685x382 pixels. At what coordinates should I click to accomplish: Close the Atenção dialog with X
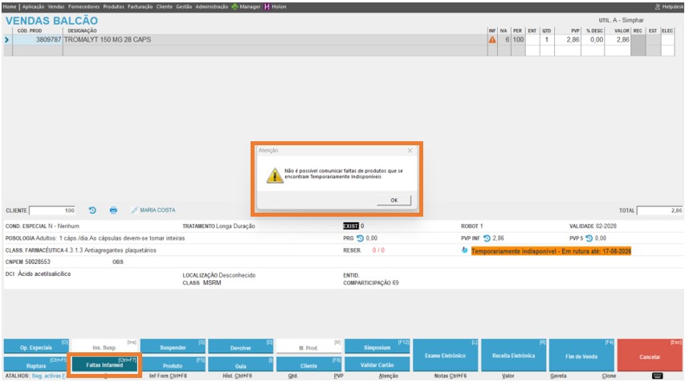410,150
